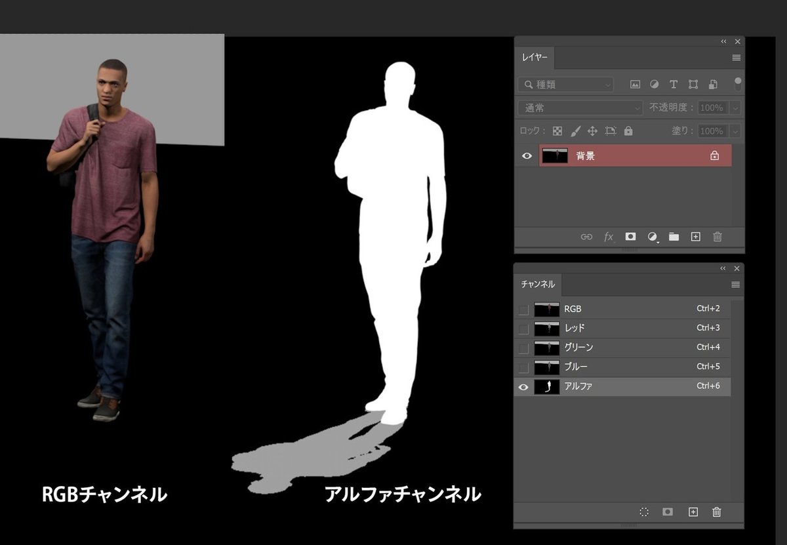Viewport: 787px width, 545px height.
Task: Load channel as selection dotted circle
Action: [x=644, y=512]
